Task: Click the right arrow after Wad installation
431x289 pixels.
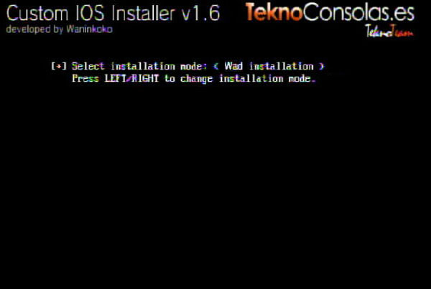Action: (322, 67)
